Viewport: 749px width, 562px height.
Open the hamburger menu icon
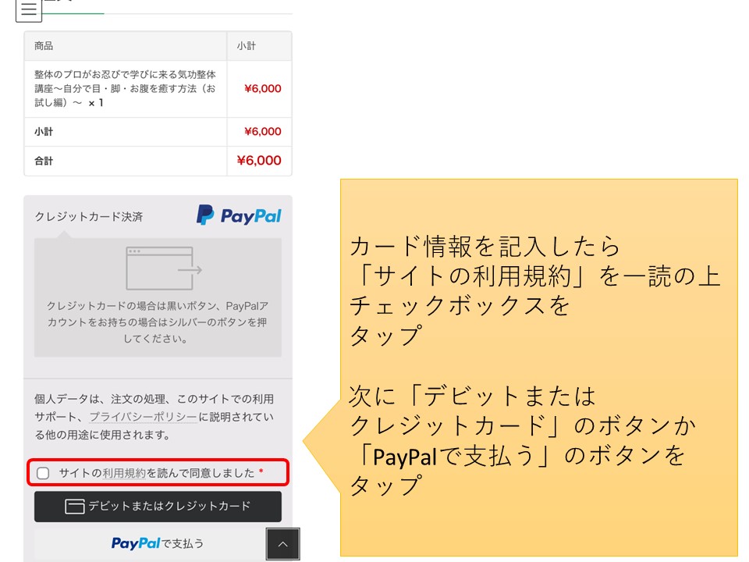29,9
